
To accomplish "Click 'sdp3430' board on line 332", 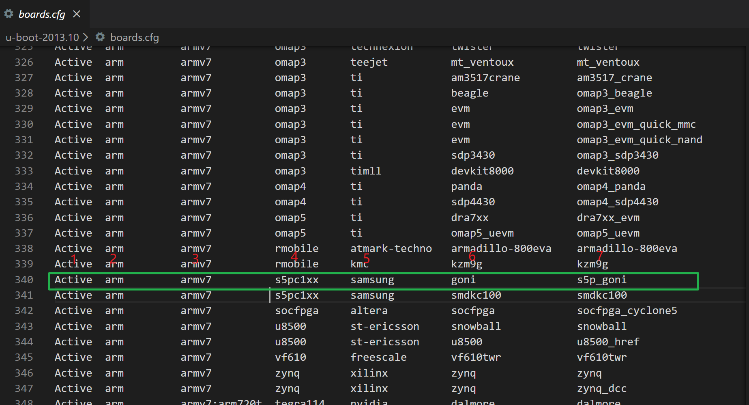I will tap(473, 155).
